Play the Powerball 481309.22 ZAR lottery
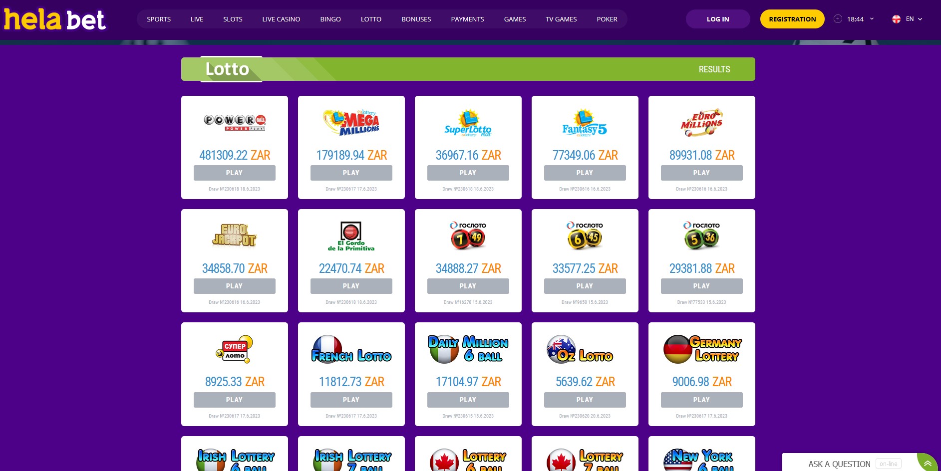Viewport: 941px width, 471px height. [x=235, y=173]
